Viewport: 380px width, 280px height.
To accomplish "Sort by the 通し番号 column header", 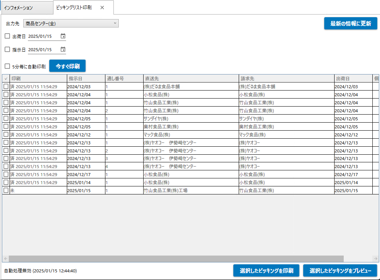I will pos(125,79).
